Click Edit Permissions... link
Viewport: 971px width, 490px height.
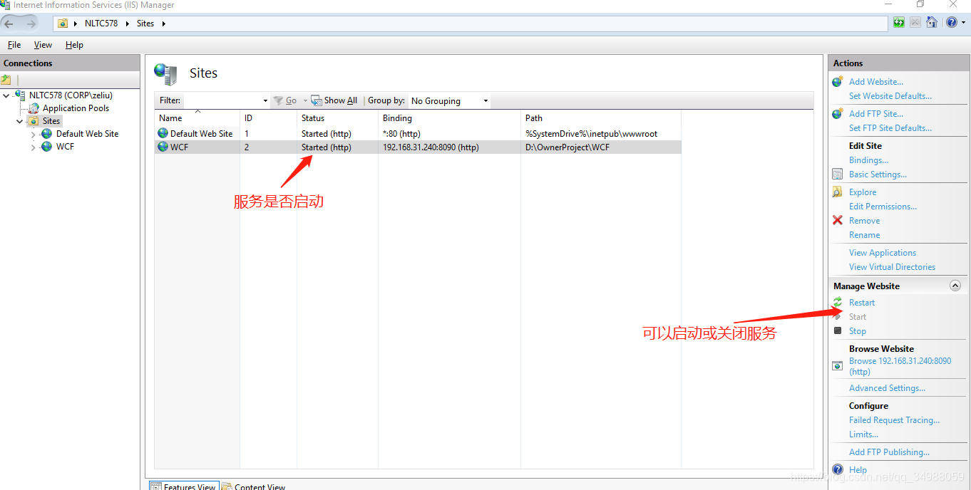coord(883,207)
